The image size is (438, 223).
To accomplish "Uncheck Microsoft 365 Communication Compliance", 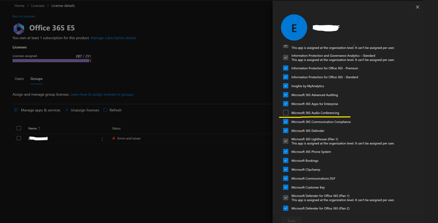I will tap(286, 122).
